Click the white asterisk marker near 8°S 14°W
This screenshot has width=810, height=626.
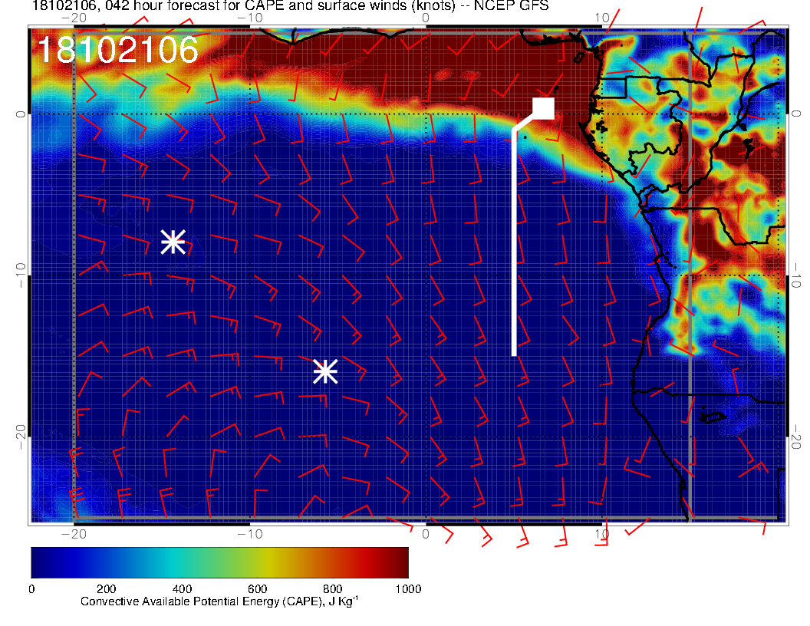pyautogui.click(x=173, y=242)
